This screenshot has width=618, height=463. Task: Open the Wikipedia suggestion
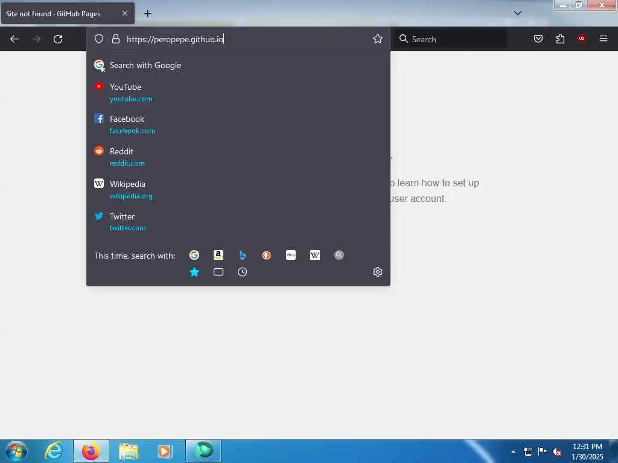(x=238, y=190)
